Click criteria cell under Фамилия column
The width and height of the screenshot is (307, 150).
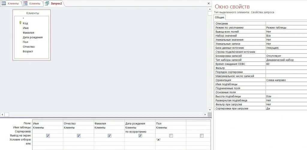pos(109,140)
